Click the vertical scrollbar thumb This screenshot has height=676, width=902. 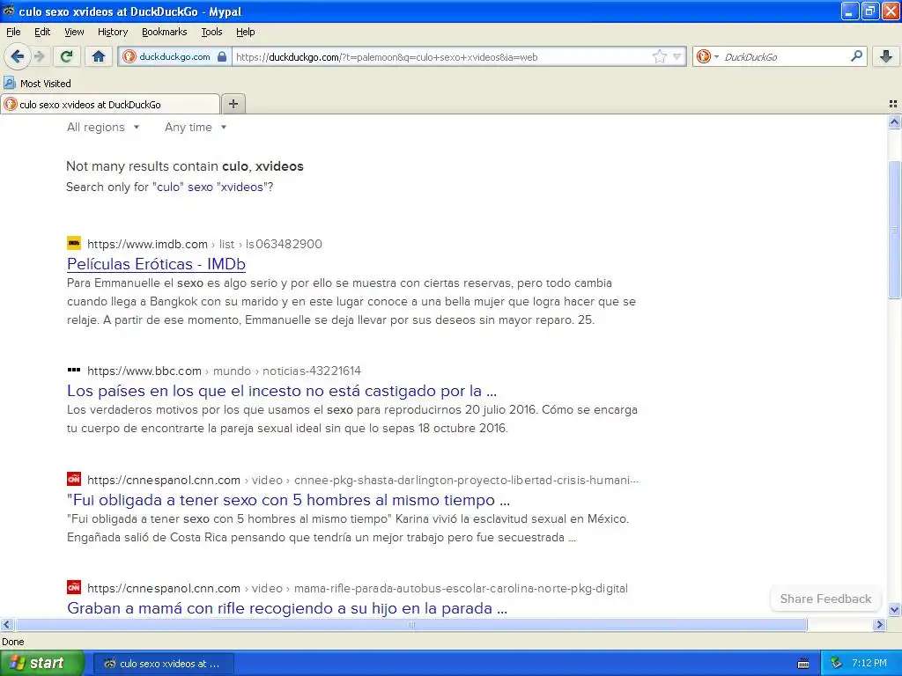[894, 230]
